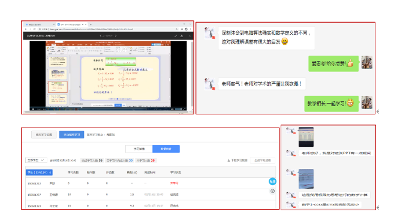
Task: Open the browser profile icon
Action: (x=186, y=29)
